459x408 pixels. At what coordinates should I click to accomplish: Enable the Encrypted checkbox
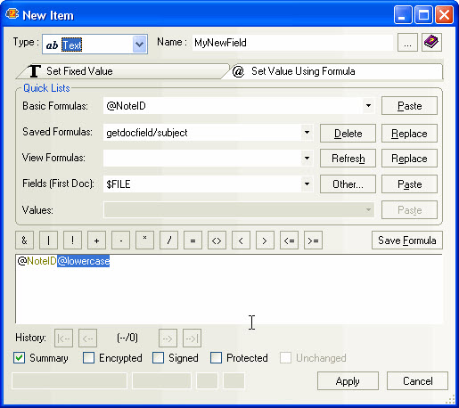coord(89,358)
